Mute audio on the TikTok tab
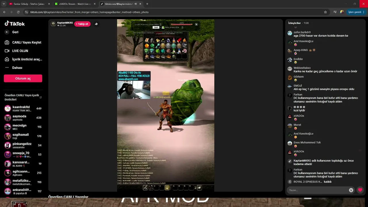 [x=135, y=4]
